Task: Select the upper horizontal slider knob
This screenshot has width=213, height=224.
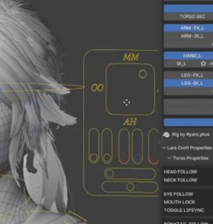Action: (x=110, y=174)
